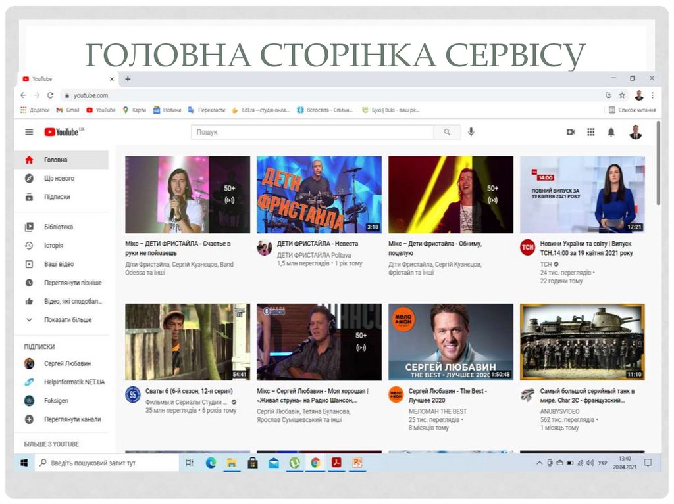Open the YouTube hamburger guide menu
The height and width of the screenshot is (504, 674).
[29, 132]
